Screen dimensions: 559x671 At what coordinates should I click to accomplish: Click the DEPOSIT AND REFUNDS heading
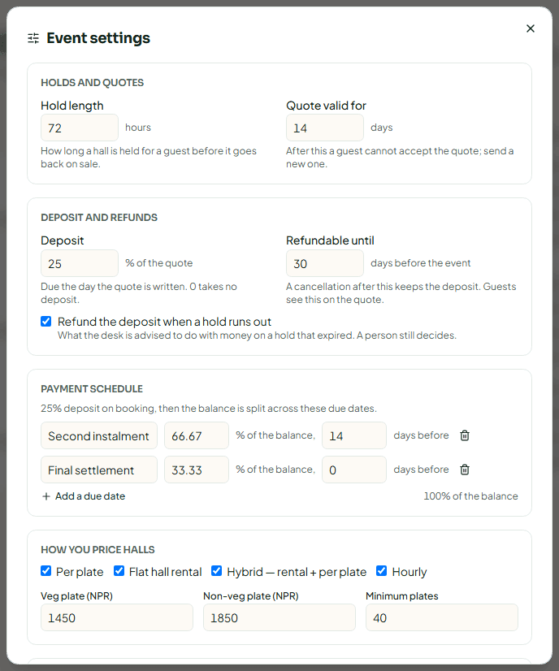point(99,218)
